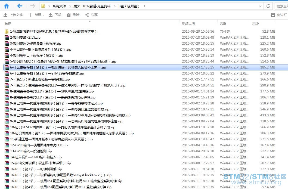288x189 pixels.
Task: Open the 新建 new item menu
Action: click(x=36, y=15)
